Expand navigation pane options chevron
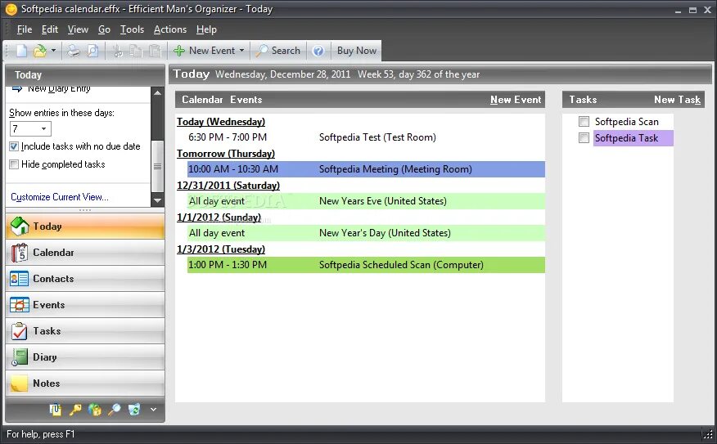Image resolution: width=717 pixels, height=444 pixels. [x=154, y=410]
